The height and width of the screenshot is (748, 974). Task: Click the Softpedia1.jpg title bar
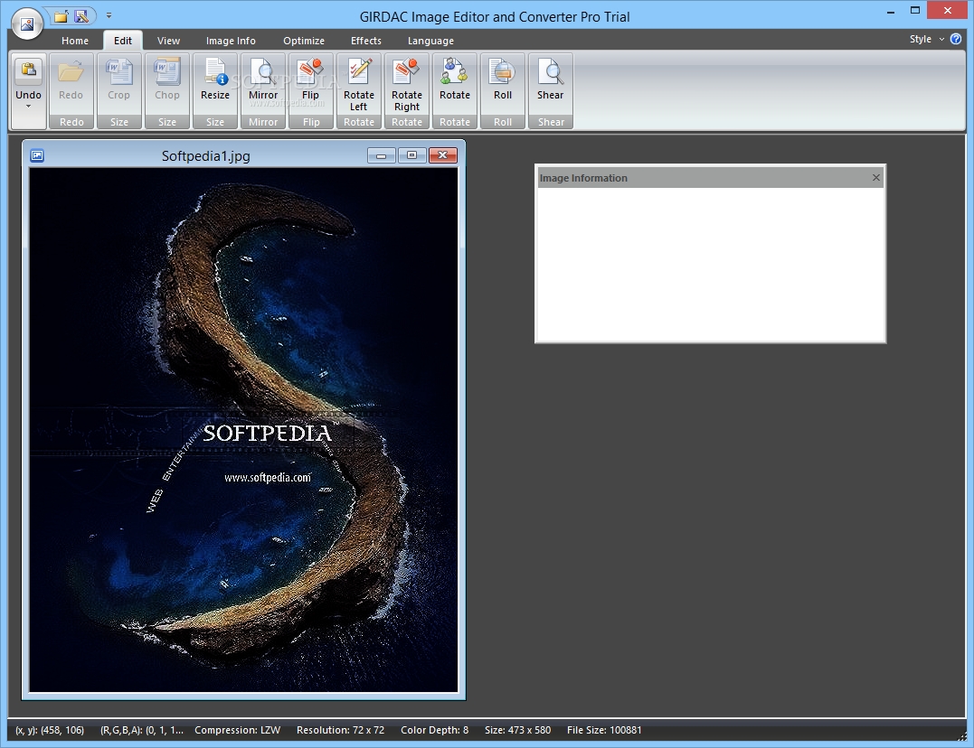[x=205, y=155]
